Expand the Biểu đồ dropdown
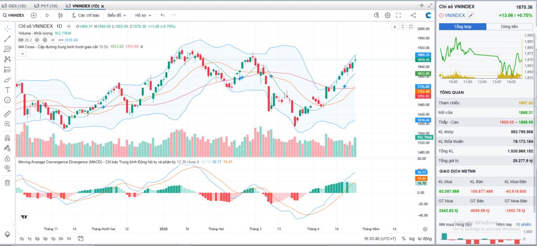This screenshot has height=246, width=537. pyautogui.click(x=117, y=15)
